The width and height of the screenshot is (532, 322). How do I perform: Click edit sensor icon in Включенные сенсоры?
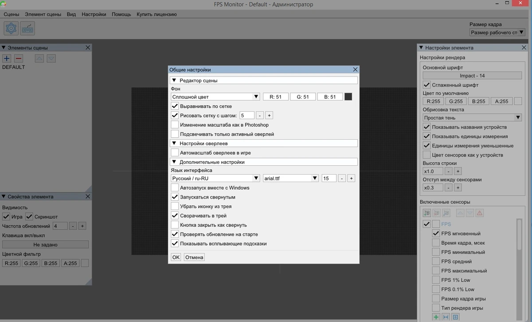[446, 213]
